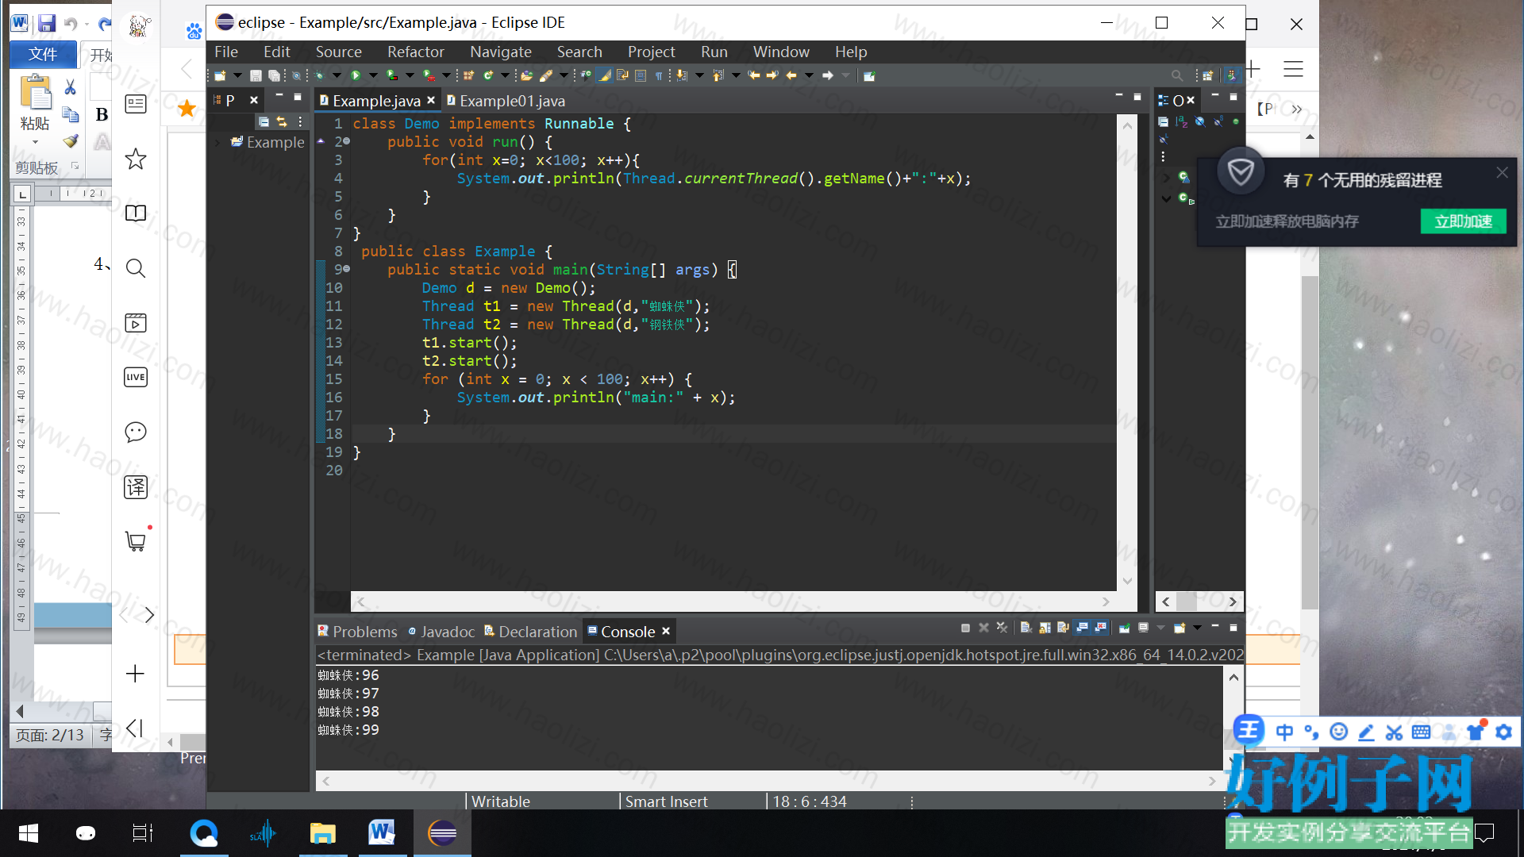1524x857 pixels.
Task: Open the Coverage dropdown arrow
Action: [x=410, y=75]
